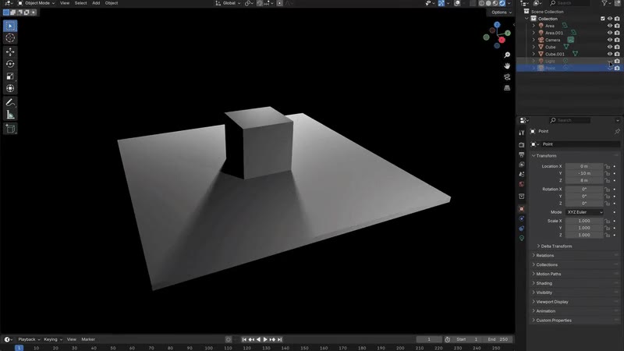Click the outliner Search field

569,3
